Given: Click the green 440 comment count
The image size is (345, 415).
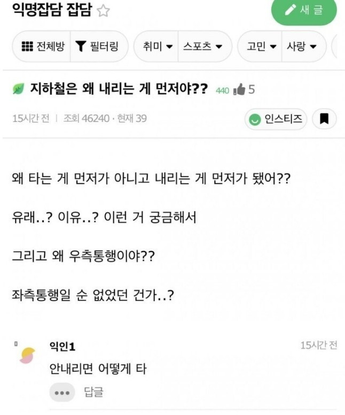Looking at the screenshot, I should 222,90.
